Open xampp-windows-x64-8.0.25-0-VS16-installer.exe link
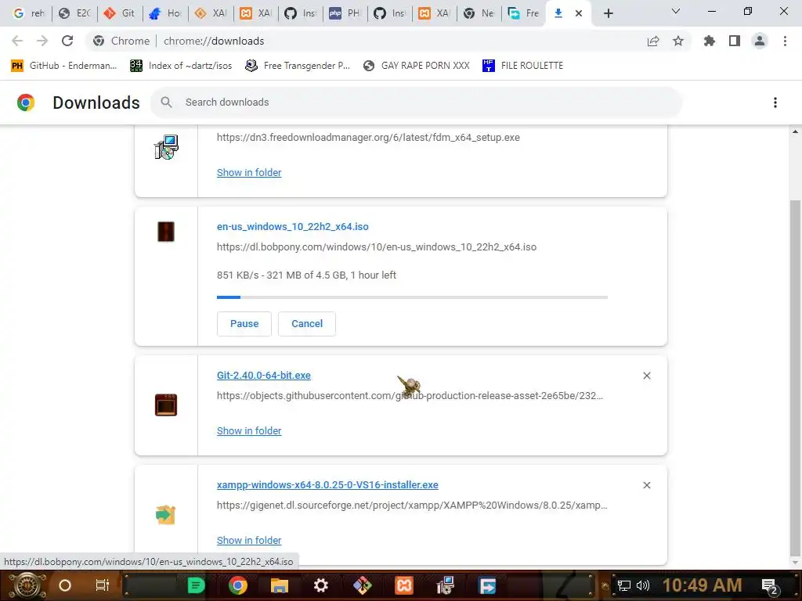 [327, 484]
